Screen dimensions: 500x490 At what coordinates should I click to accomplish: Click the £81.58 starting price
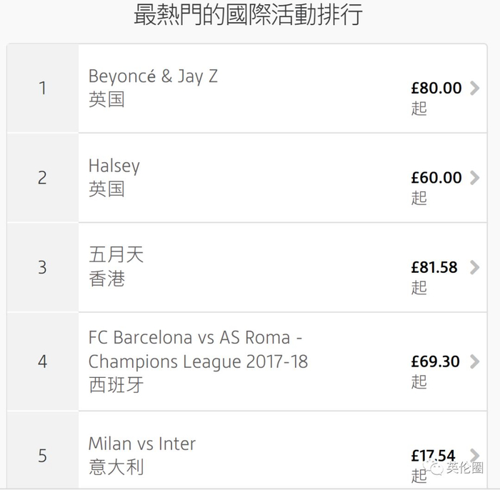pos(434,268)
